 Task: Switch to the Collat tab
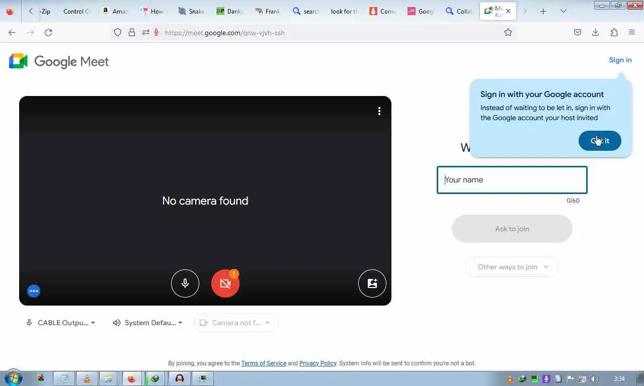[459, 11]
